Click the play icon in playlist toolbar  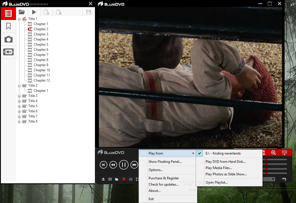34,12
